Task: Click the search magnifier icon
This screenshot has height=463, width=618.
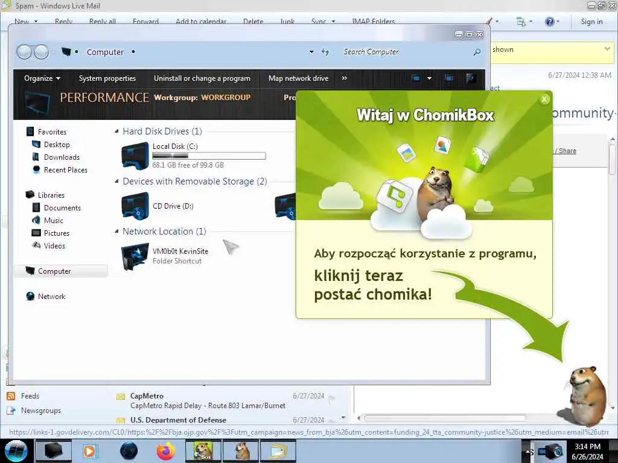Action: pyautogui.click(x=477, y=52)
